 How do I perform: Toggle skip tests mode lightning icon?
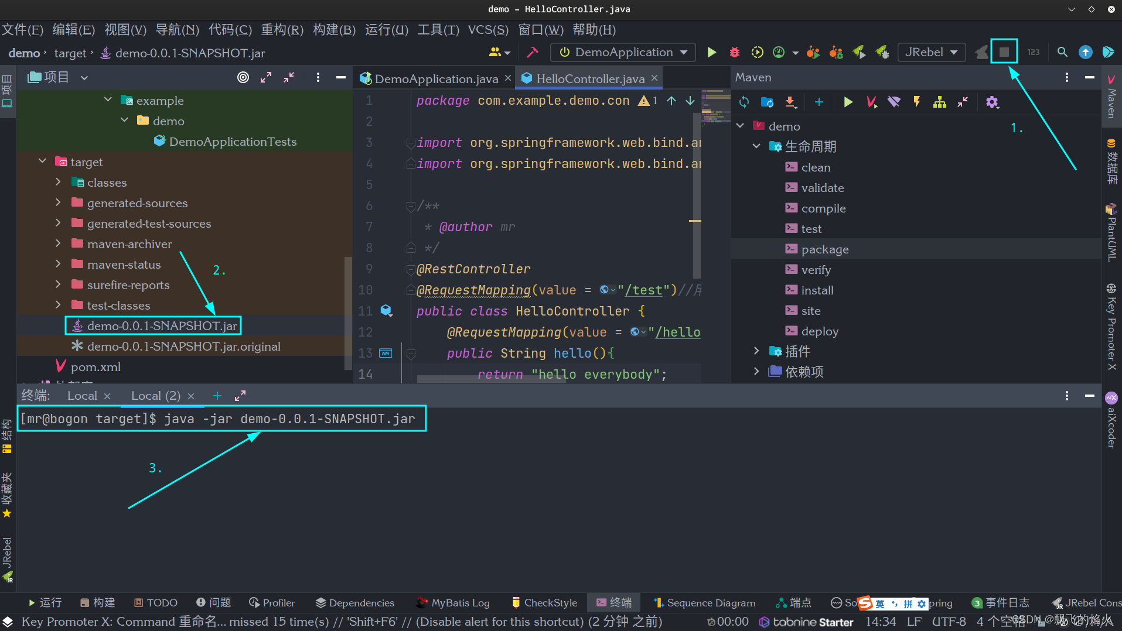click(x=917, y=102)
